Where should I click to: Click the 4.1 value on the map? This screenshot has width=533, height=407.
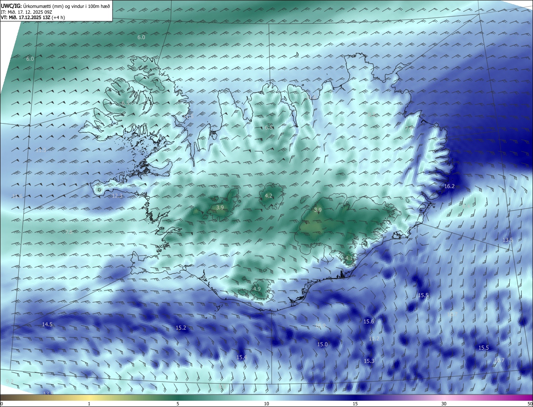[x=349, y=258]
